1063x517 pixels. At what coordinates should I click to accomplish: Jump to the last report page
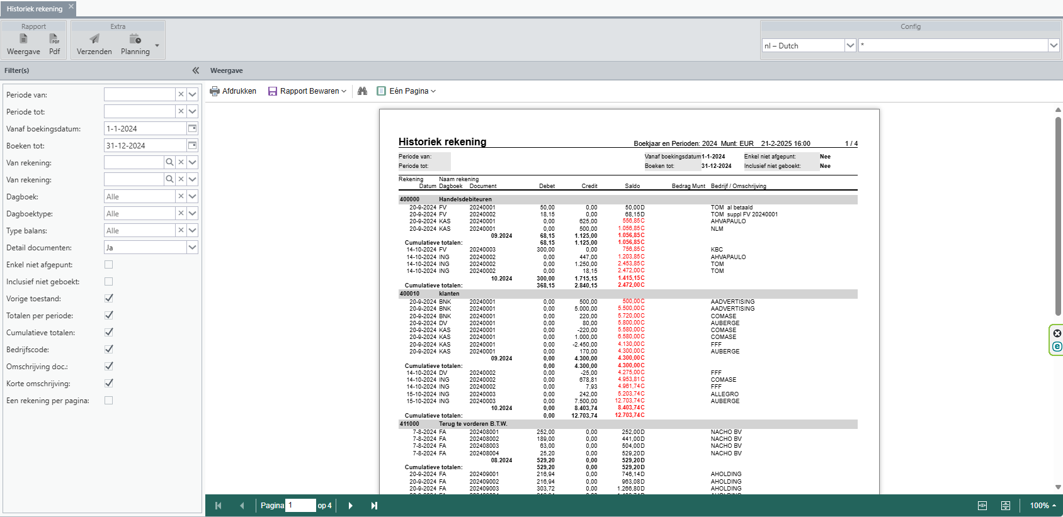(x=374, y=506)
